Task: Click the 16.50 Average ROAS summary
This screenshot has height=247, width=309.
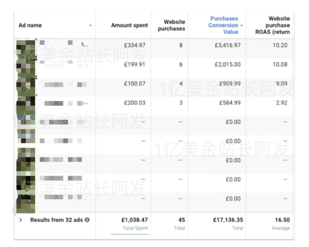Action: (x=282, y=220)
